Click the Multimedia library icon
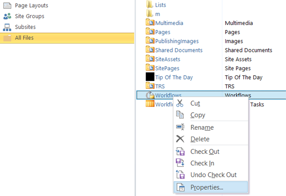The width and height of the screenshot is (286, 196). (x=150, y=22)
